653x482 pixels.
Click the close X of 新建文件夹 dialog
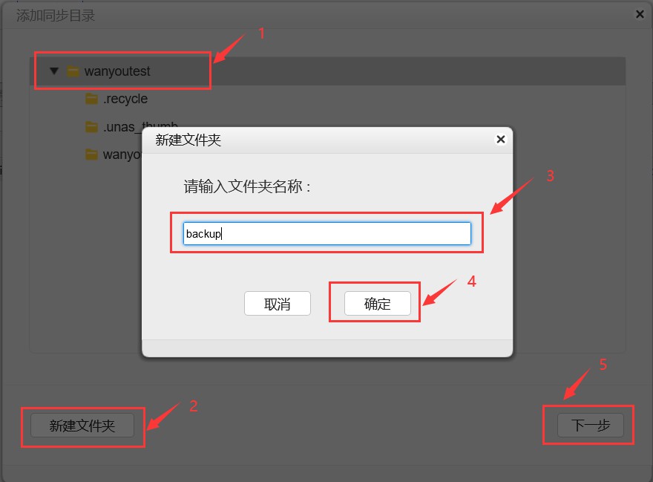point(500,139)
